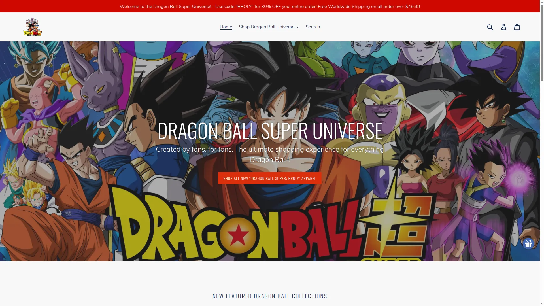Click the scroll down arrow of scrollbar
Screen dimensions: 544x306
coord(542,304)
